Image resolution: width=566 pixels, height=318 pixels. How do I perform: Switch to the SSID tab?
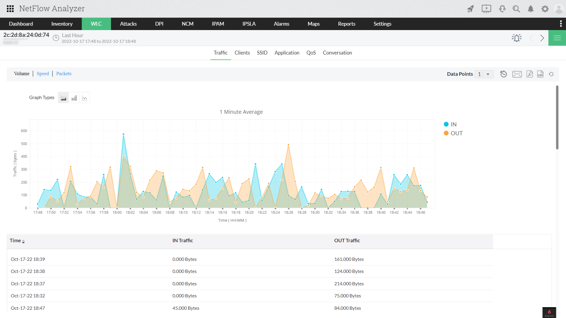261,52
